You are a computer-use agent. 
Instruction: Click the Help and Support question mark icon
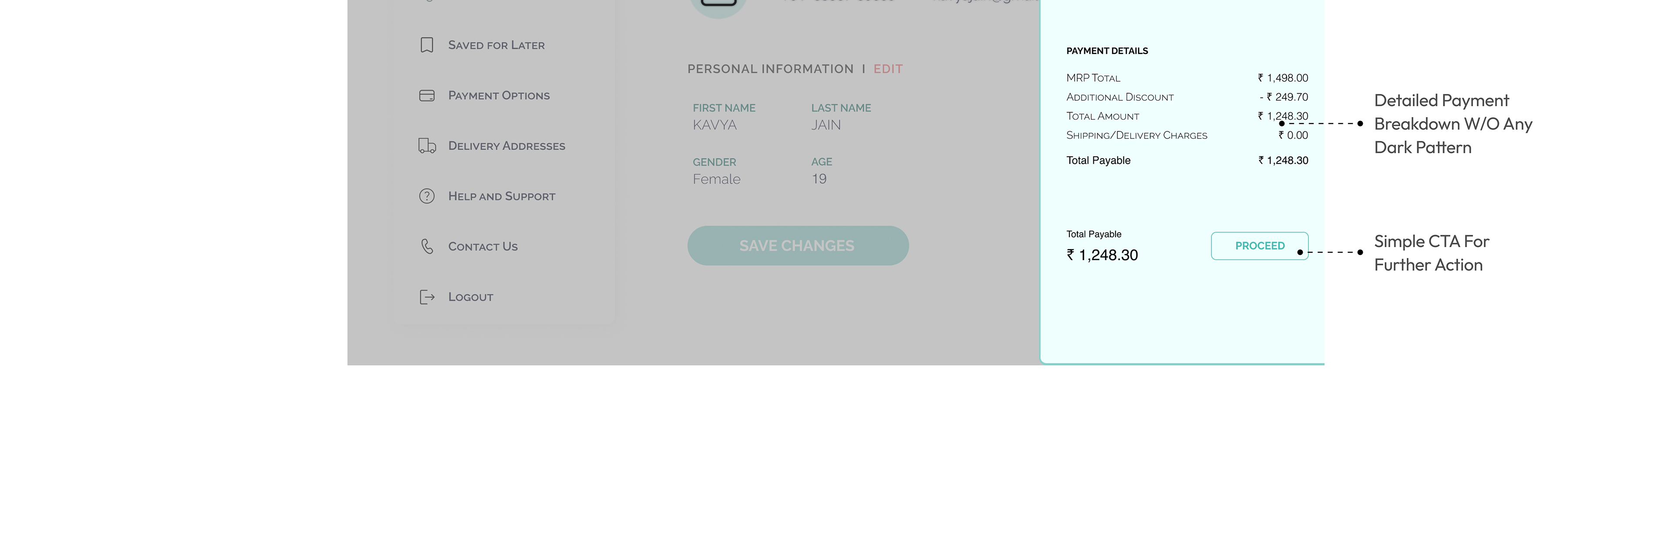click(x=426, y=196)
